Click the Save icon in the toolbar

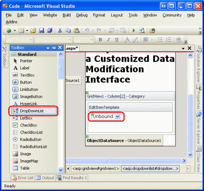coord(42,30)
